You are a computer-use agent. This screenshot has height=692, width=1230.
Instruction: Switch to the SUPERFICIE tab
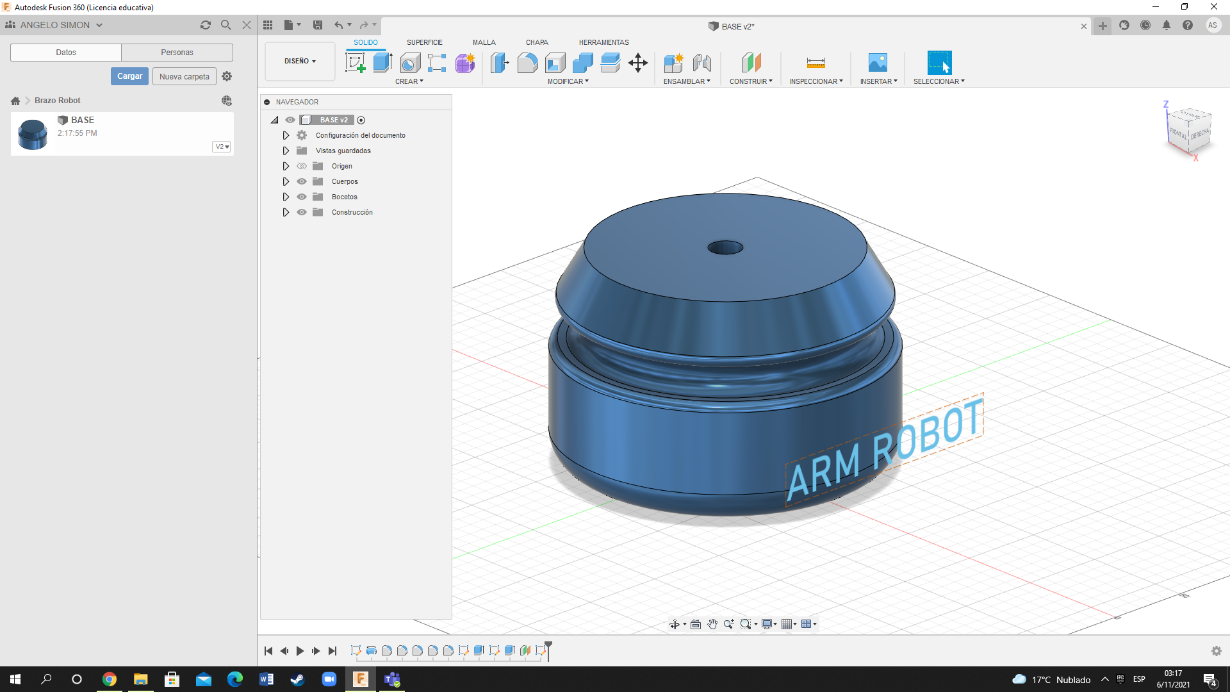tap(425, 42)
